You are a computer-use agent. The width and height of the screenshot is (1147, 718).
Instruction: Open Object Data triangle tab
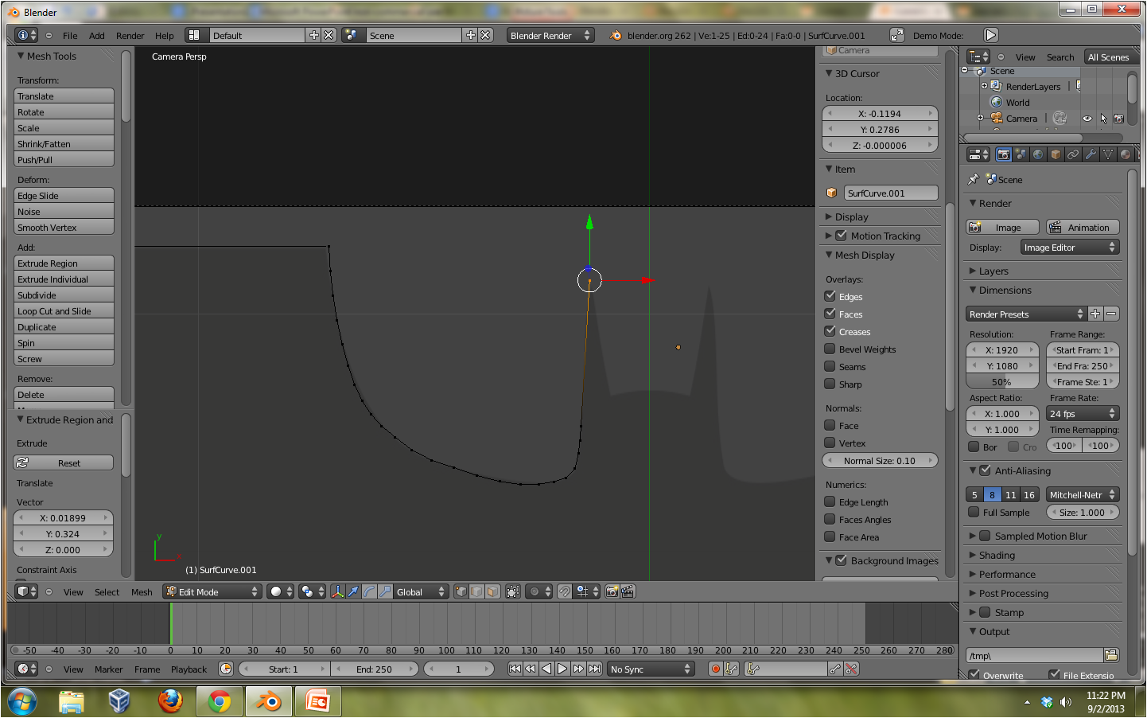(x=1108, y=154)
